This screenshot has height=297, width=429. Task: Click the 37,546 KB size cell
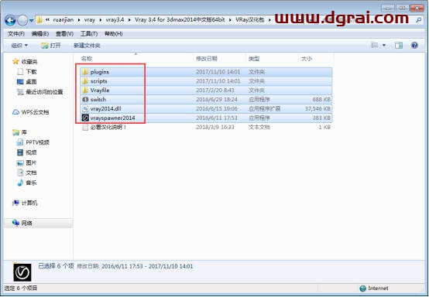tap(317, 109)
